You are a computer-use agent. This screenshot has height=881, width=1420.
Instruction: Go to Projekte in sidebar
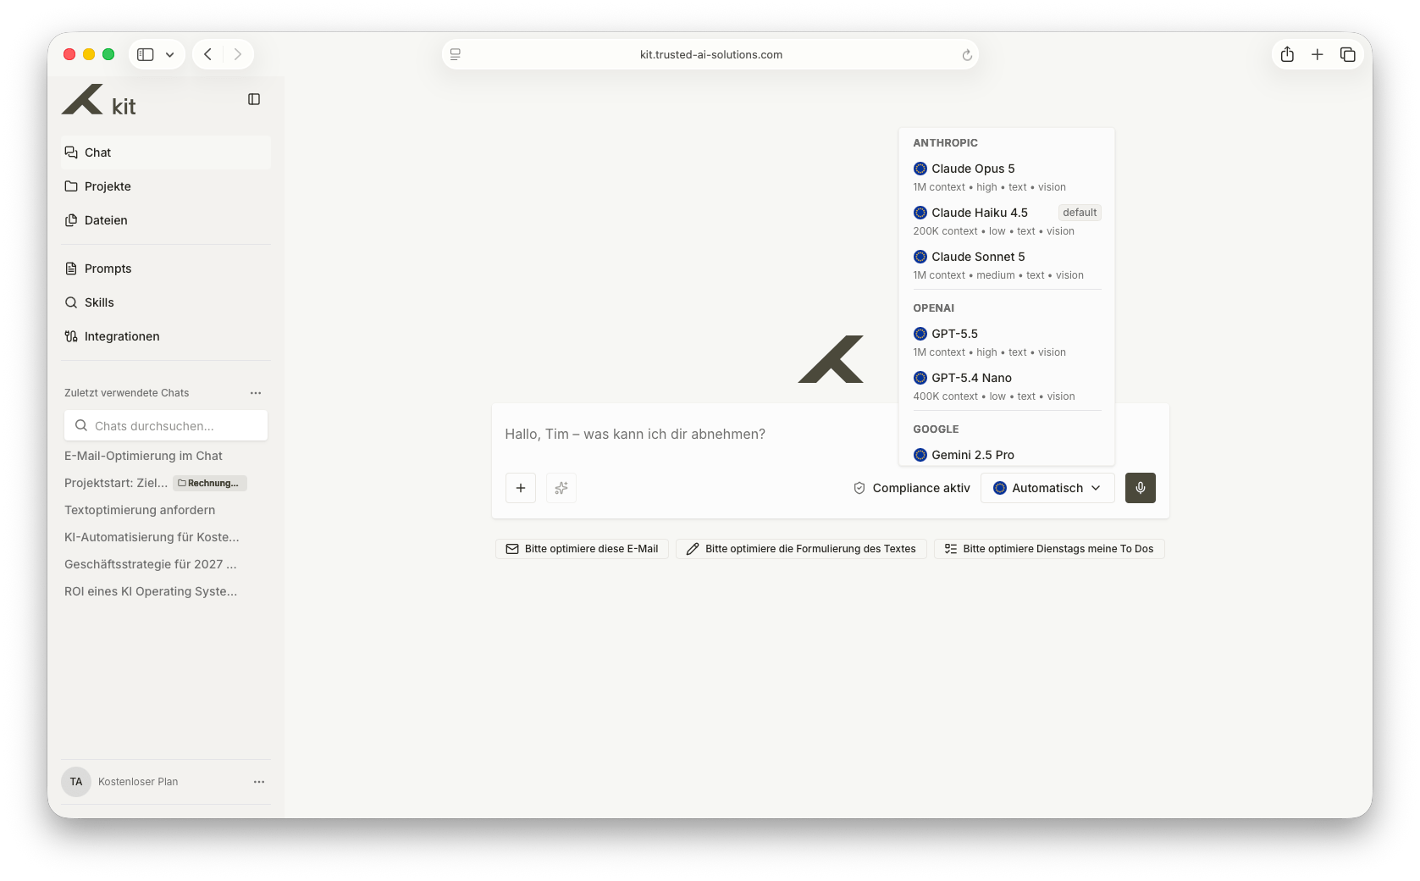pyautogui.click(x=166, y=186)
